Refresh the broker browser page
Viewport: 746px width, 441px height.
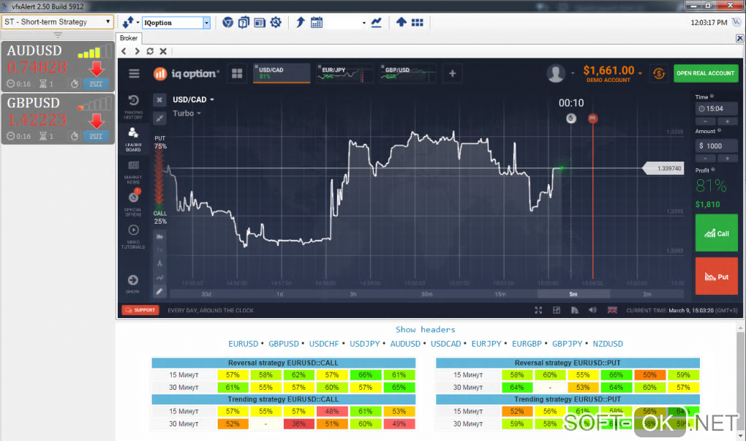(x=150, y=51)
